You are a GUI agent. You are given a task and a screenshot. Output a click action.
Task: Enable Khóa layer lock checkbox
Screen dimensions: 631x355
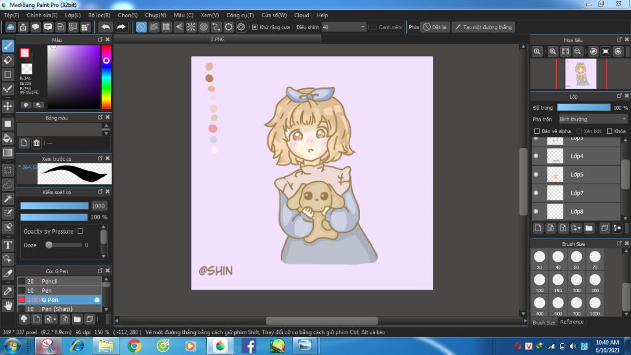(x=609, y=131)
